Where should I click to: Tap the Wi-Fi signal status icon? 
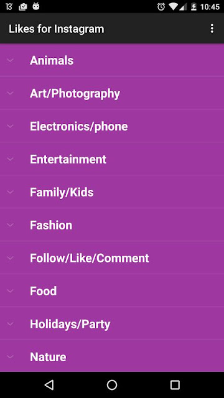tap(174, 7)
